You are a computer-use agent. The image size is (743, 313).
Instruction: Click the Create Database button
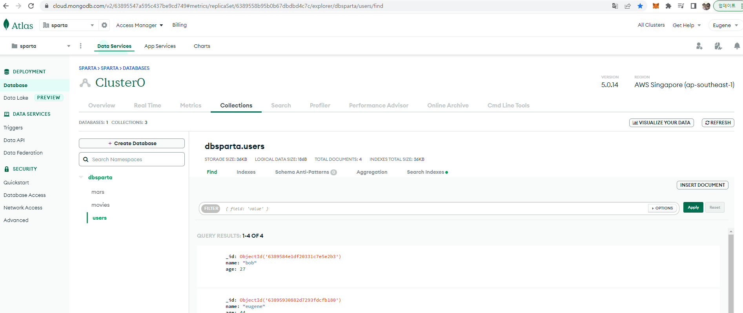(132, 144)
